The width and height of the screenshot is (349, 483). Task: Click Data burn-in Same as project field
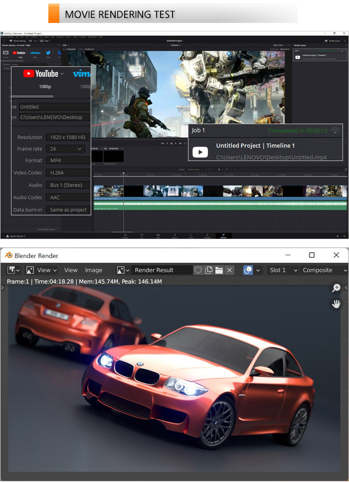point(68,210)
